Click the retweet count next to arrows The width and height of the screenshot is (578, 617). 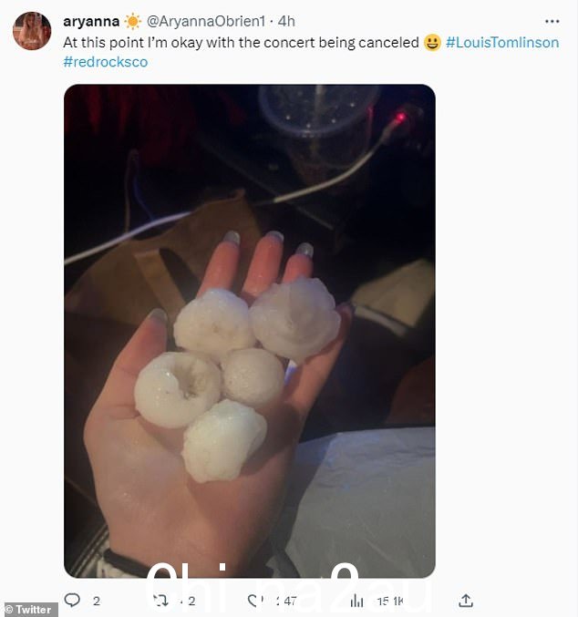[x=191, y=601]
